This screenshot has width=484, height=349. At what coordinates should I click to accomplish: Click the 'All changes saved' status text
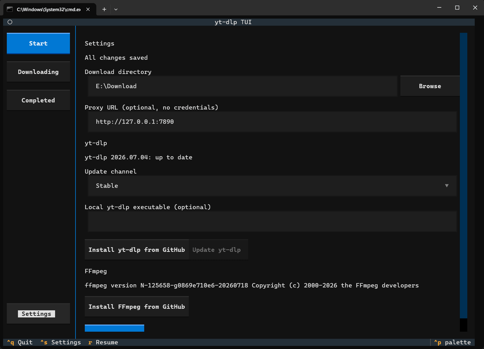click(116, 58)
